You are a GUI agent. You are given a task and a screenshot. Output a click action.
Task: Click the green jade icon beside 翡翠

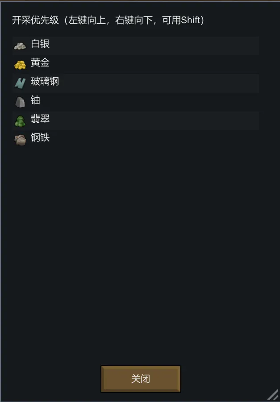[x=20, y=120]
